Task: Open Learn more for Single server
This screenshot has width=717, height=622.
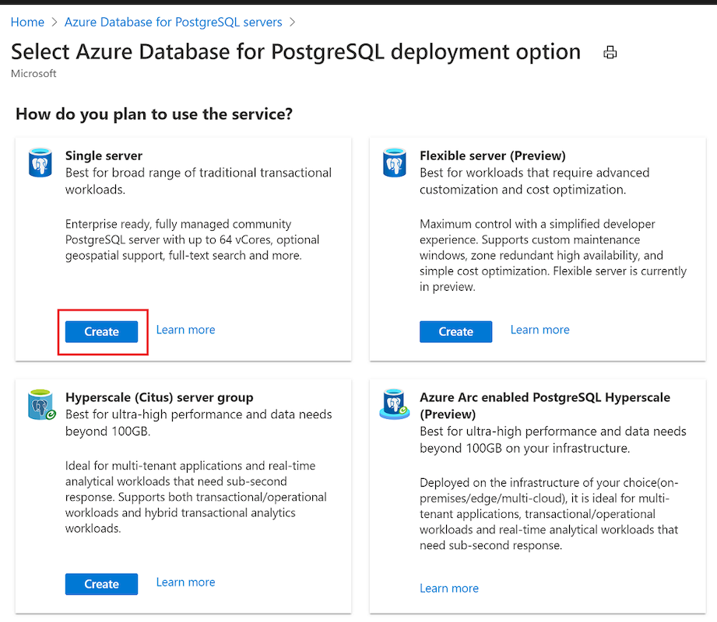Action: [x=185, y=330]
